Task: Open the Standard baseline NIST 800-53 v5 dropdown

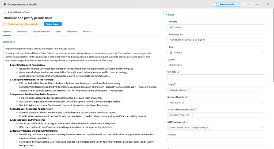Action: [x=216, y=103]
